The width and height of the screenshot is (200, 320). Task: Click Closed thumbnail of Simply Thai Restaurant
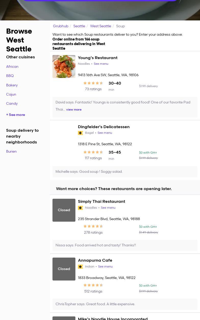click(x=64, y=210)
